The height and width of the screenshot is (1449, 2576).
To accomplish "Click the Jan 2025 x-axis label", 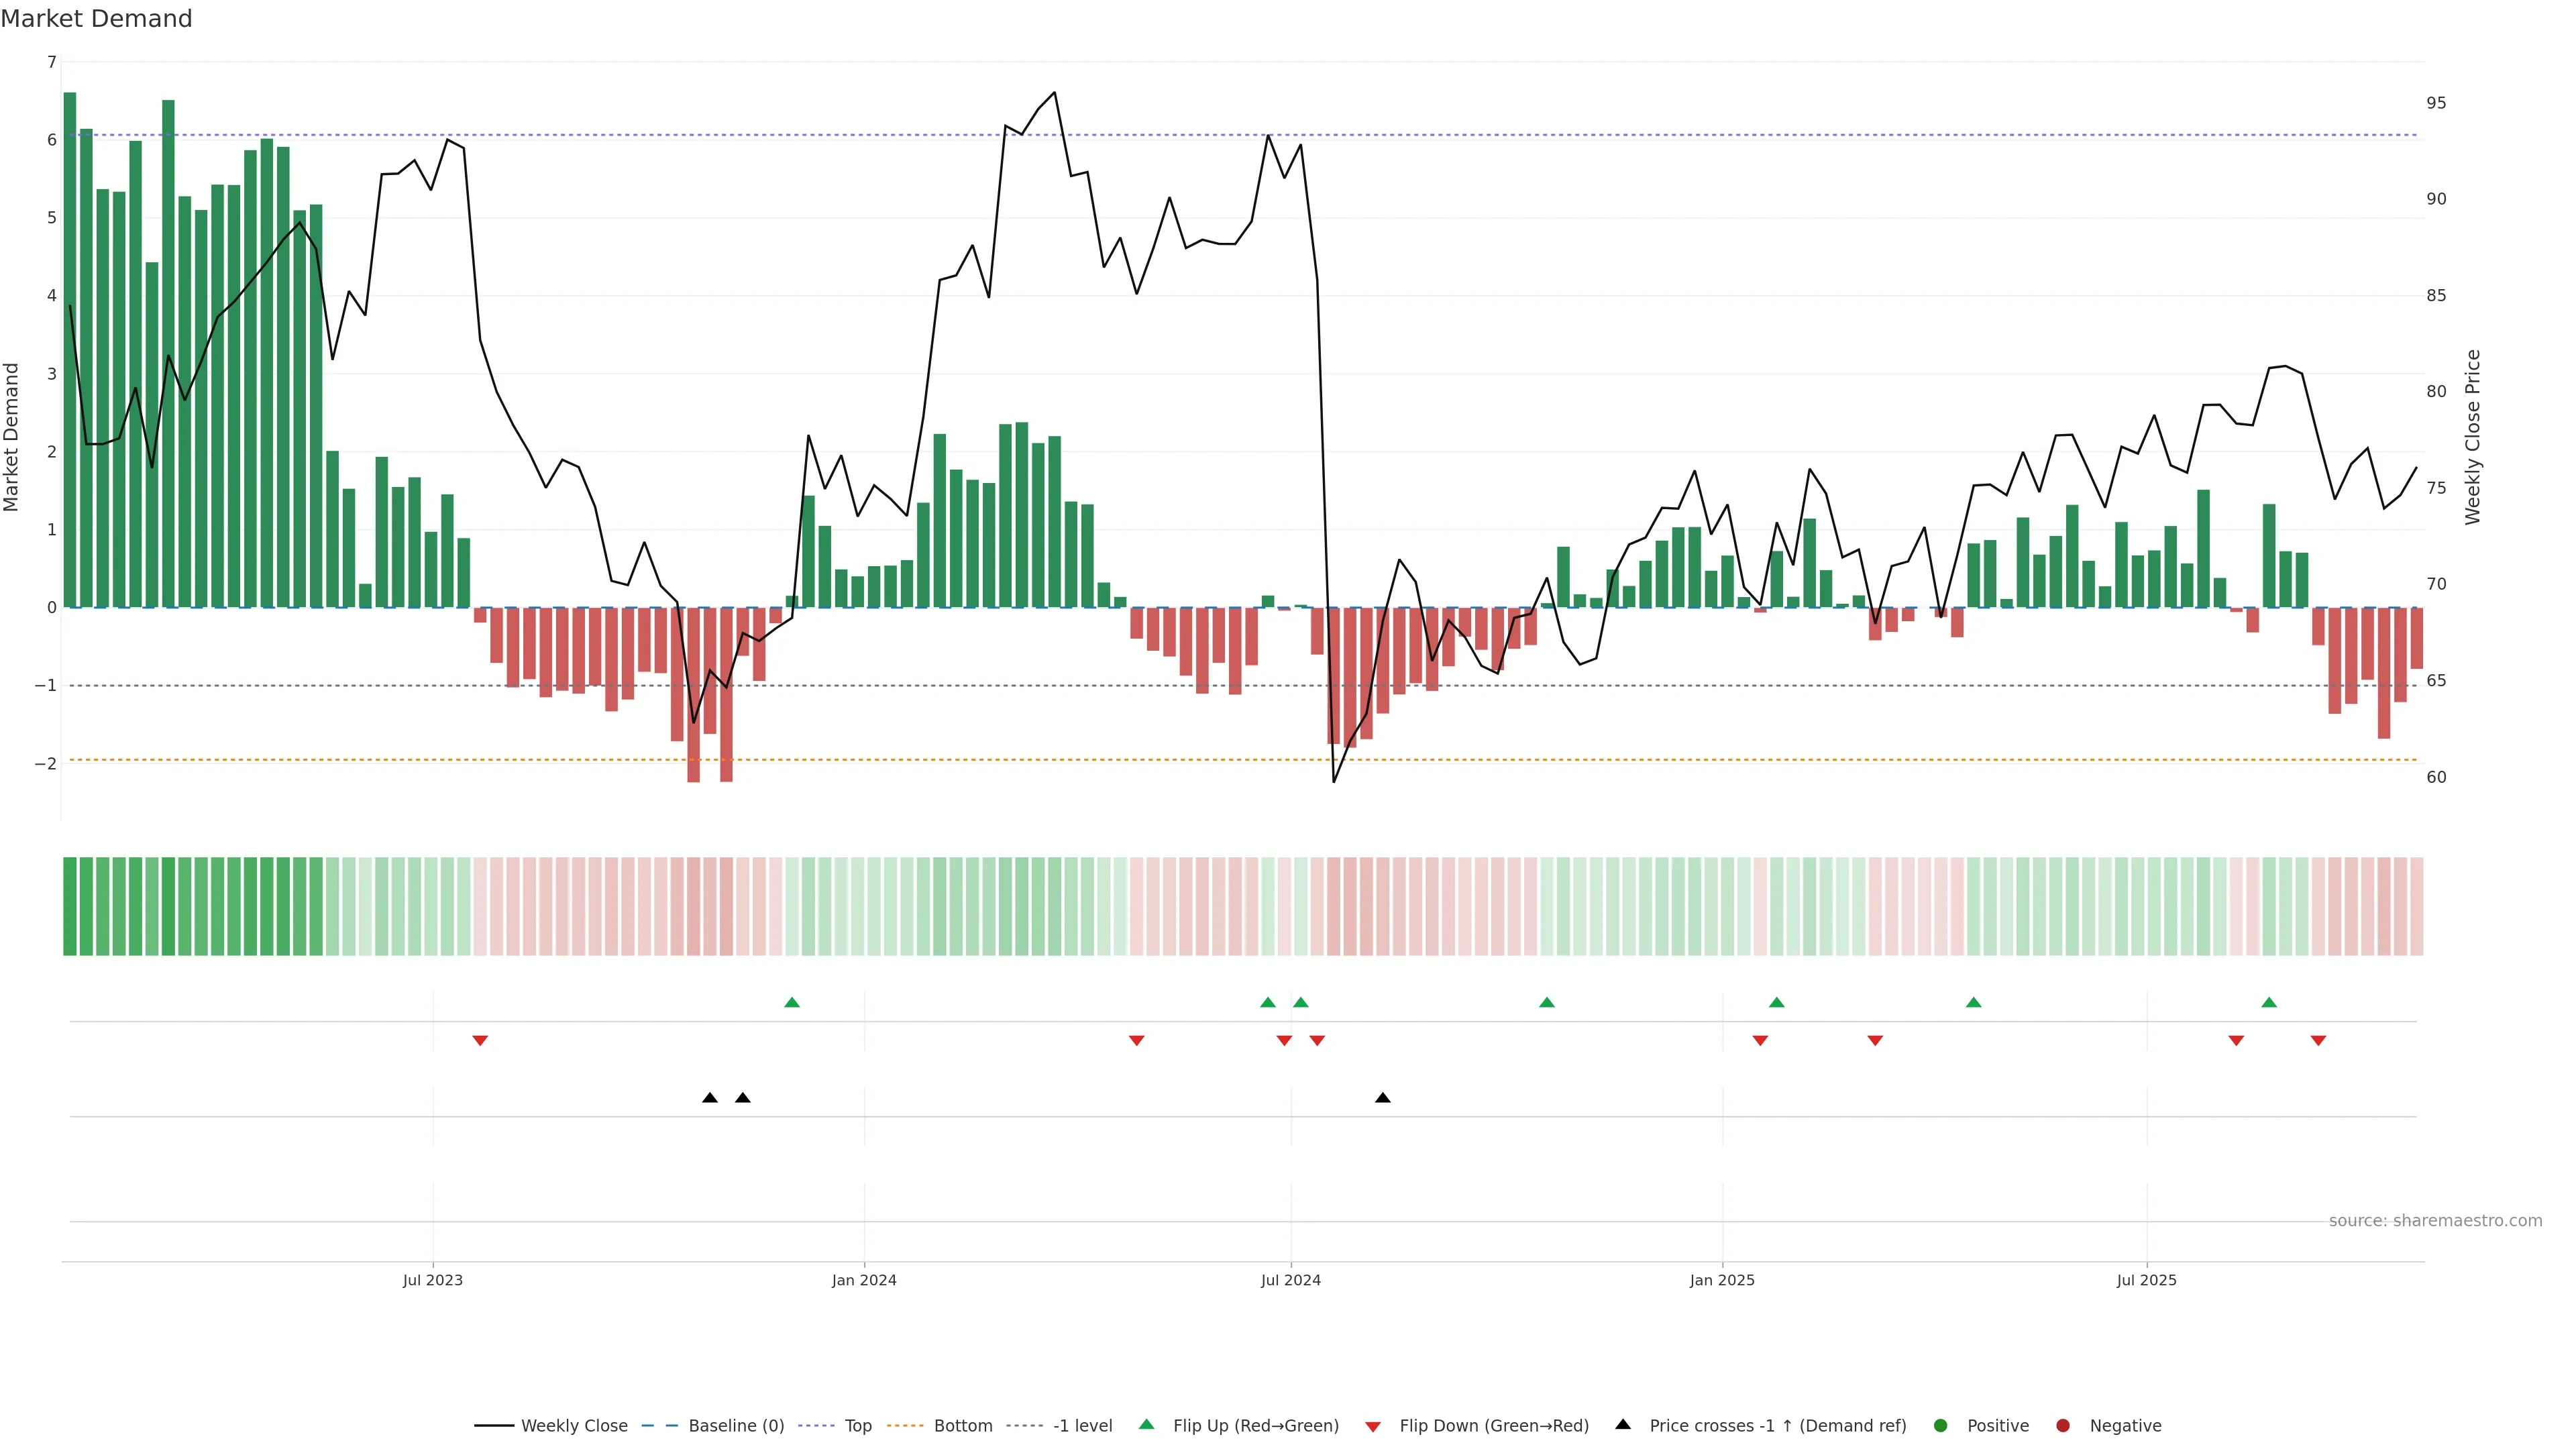I will tap(1722, 1280).
